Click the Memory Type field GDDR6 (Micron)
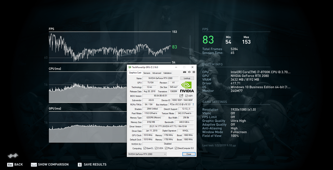The width and height of the screenshot is (333, 170). click(x=153, y=118)
